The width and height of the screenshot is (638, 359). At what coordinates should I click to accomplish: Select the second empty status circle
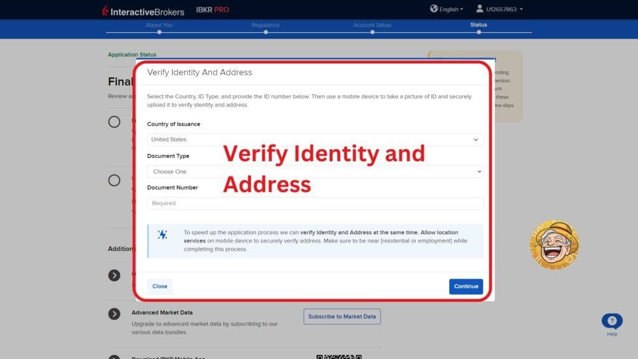pos(114,180)
